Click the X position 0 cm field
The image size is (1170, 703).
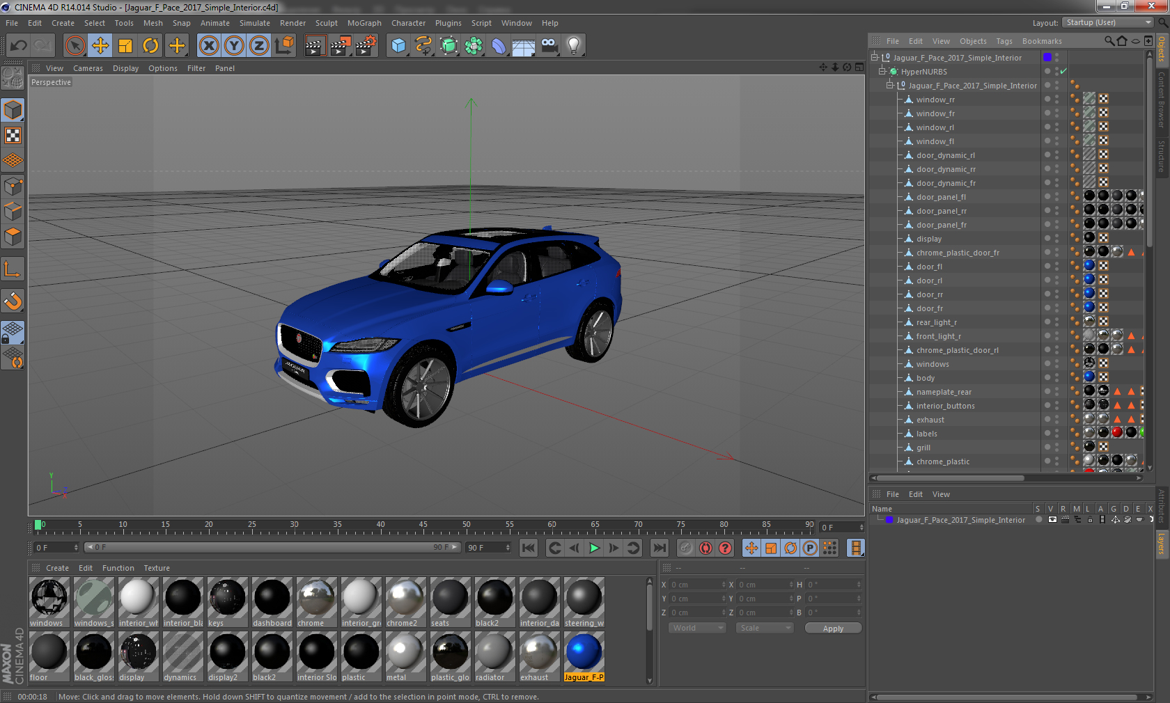[x=697, y=585]
